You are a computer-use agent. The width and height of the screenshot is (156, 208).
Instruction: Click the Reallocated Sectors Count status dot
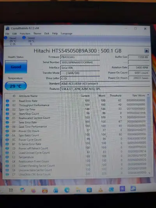pyautogui.click(x=7, y=118)
